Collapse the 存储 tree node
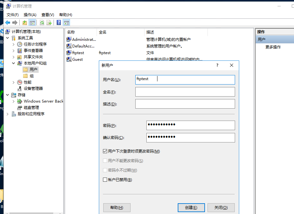The width and height of the screenshot is (294, 214). tap(8, 95)
